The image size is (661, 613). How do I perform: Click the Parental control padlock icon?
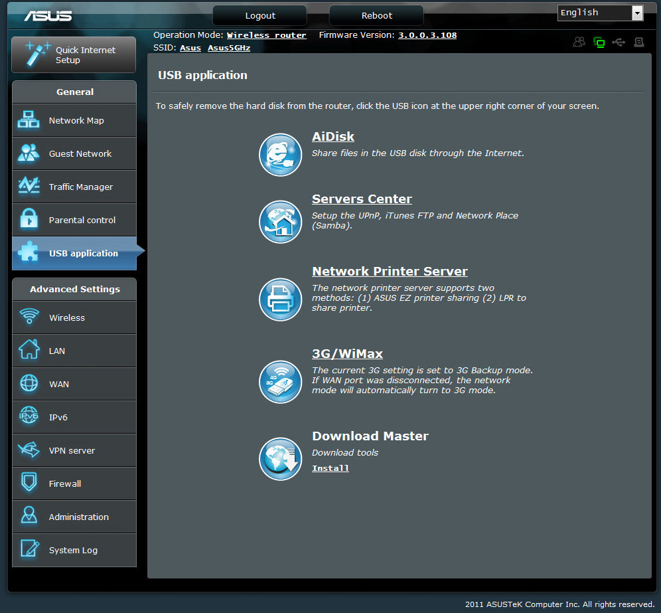(29, 219)
